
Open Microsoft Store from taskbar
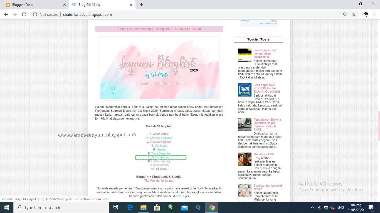point(157,207)
